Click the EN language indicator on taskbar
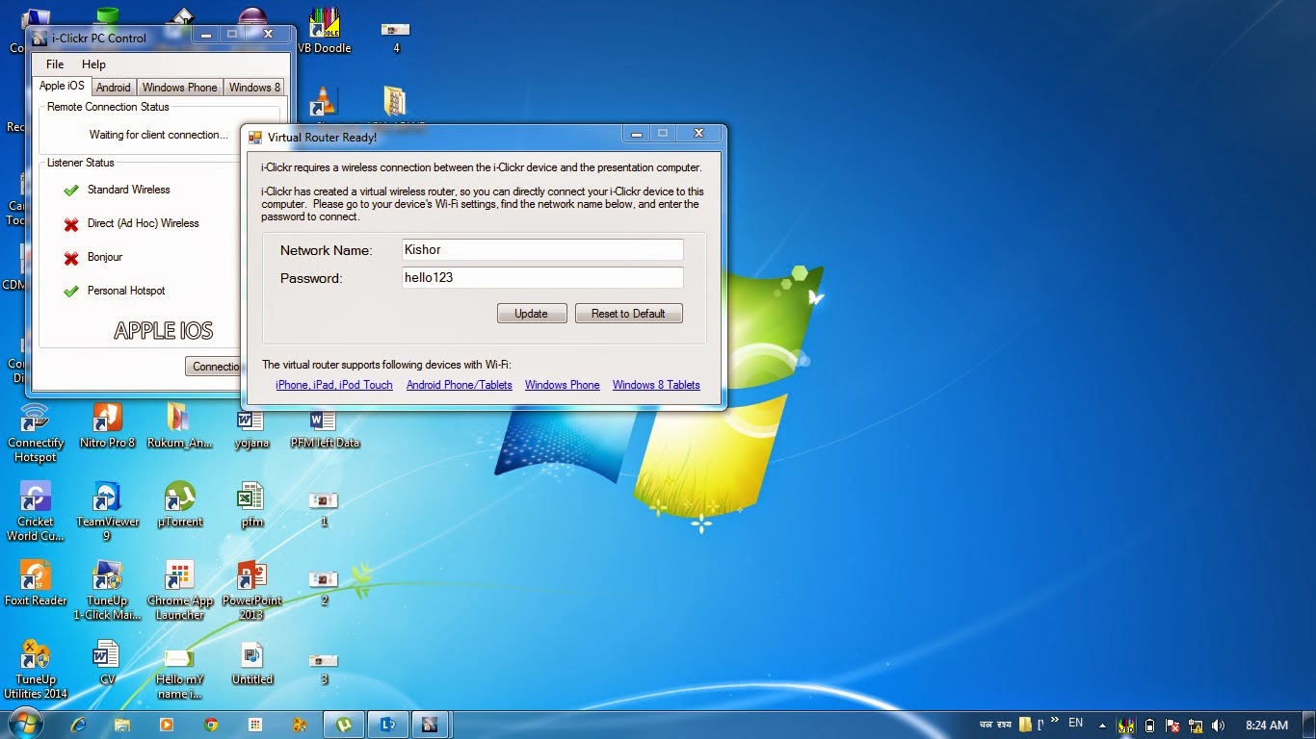Viewport: 1316px width, 739px height. click(x=1076, y=723)
